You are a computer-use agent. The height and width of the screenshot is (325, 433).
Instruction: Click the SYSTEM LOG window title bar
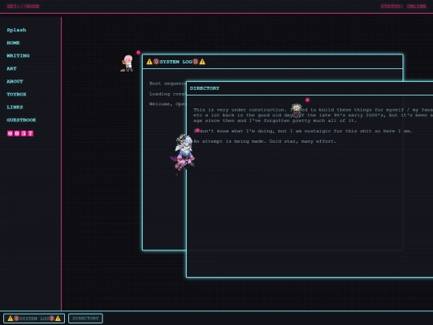click(x=273, y=62)
